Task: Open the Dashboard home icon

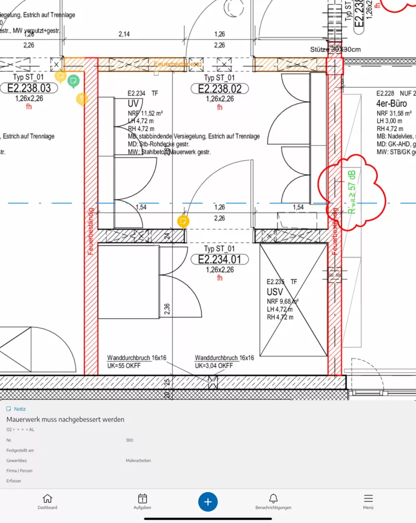Action: click(47, 502)
